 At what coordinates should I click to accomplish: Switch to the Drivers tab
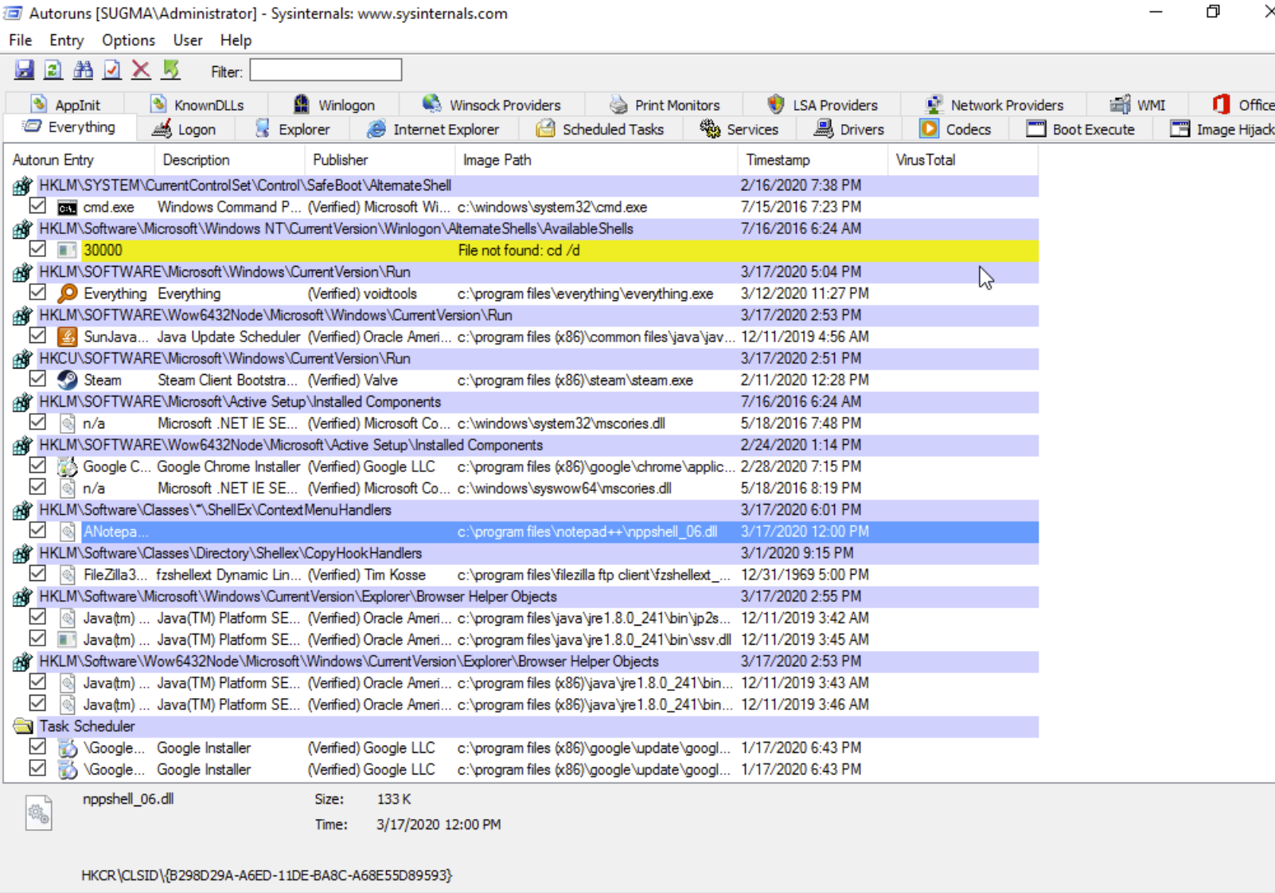(x=850, y=130)
